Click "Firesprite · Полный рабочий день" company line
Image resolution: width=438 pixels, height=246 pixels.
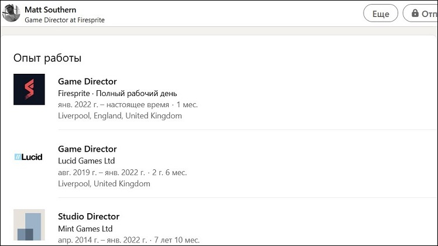(x=117, y=93)
